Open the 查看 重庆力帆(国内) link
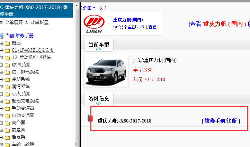The width and height of the screenshot is (250, 147). coord(219,24)
